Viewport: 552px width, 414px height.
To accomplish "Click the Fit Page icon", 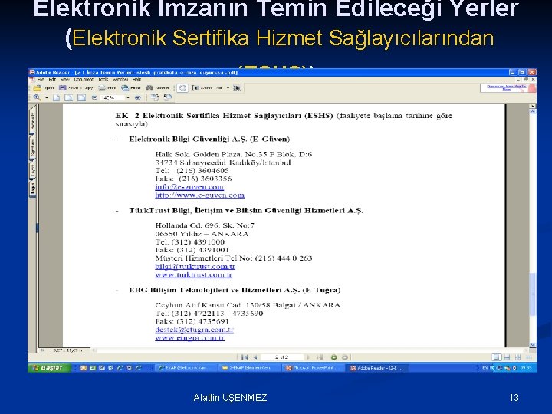I will click(69, 97).
